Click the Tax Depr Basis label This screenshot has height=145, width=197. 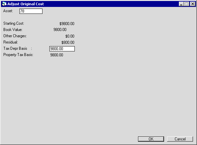point(15,48)
